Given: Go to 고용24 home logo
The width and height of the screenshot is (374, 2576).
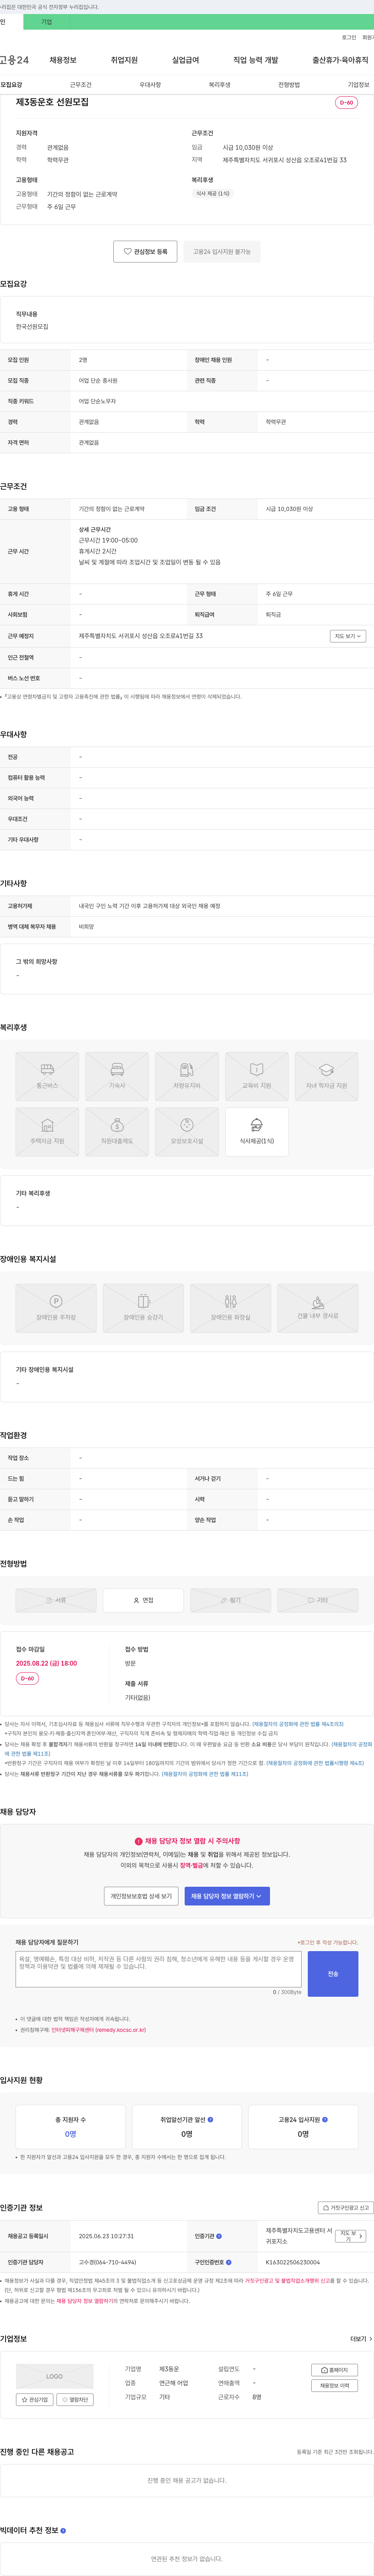Looking at the screenshot, I should [14, 60].
